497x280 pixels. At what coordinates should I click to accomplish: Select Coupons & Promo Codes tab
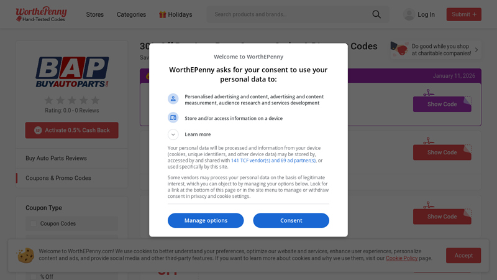58,178
